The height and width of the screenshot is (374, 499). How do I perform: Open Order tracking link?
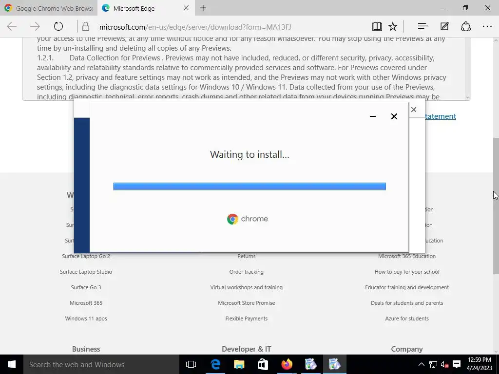[x=246, y=272]
